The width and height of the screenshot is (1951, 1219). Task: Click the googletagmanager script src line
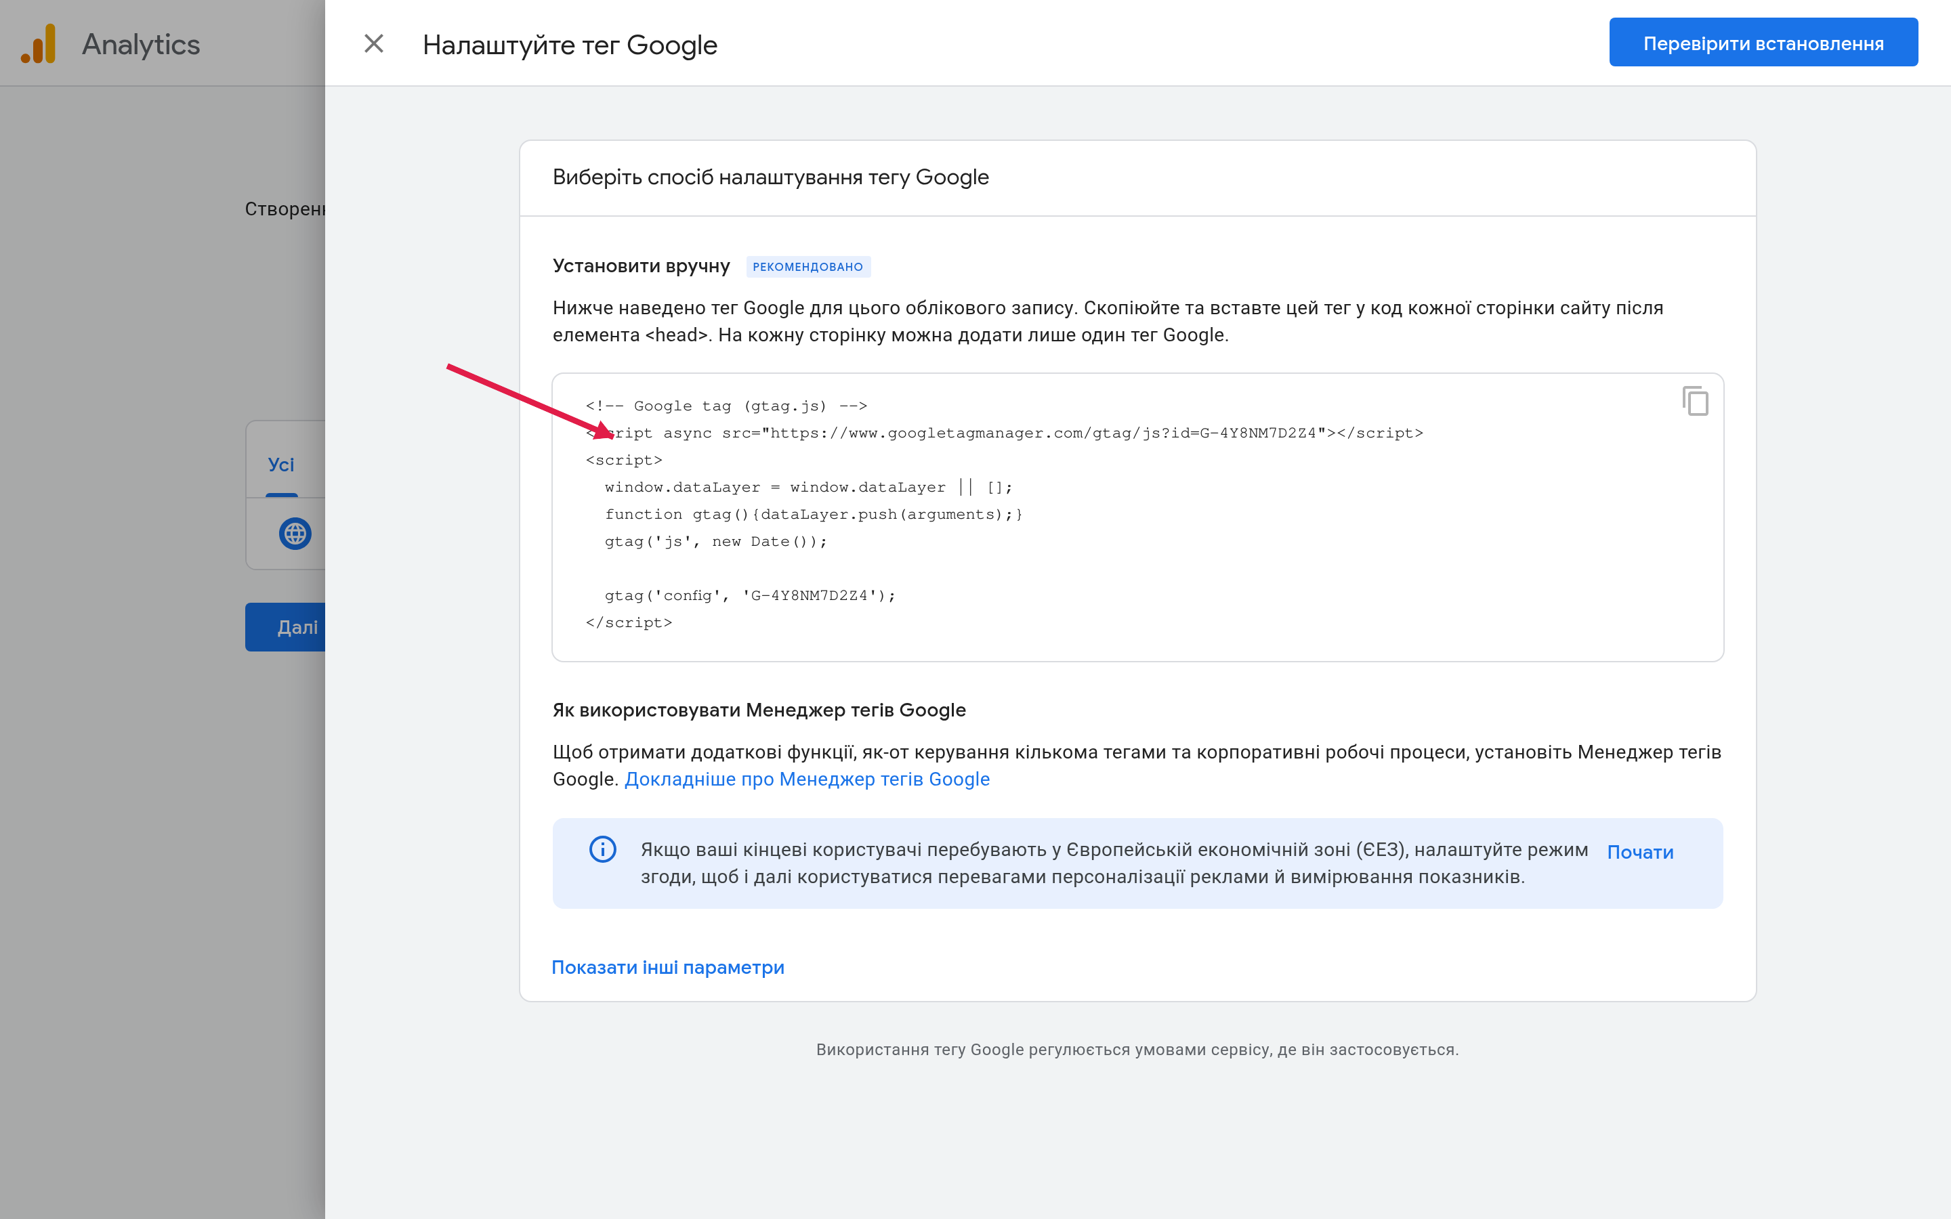pos(1005,433)
